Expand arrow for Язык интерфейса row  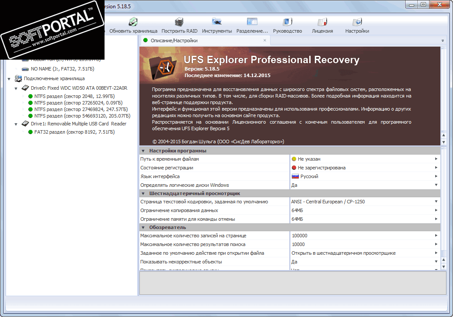pos(436,176)
